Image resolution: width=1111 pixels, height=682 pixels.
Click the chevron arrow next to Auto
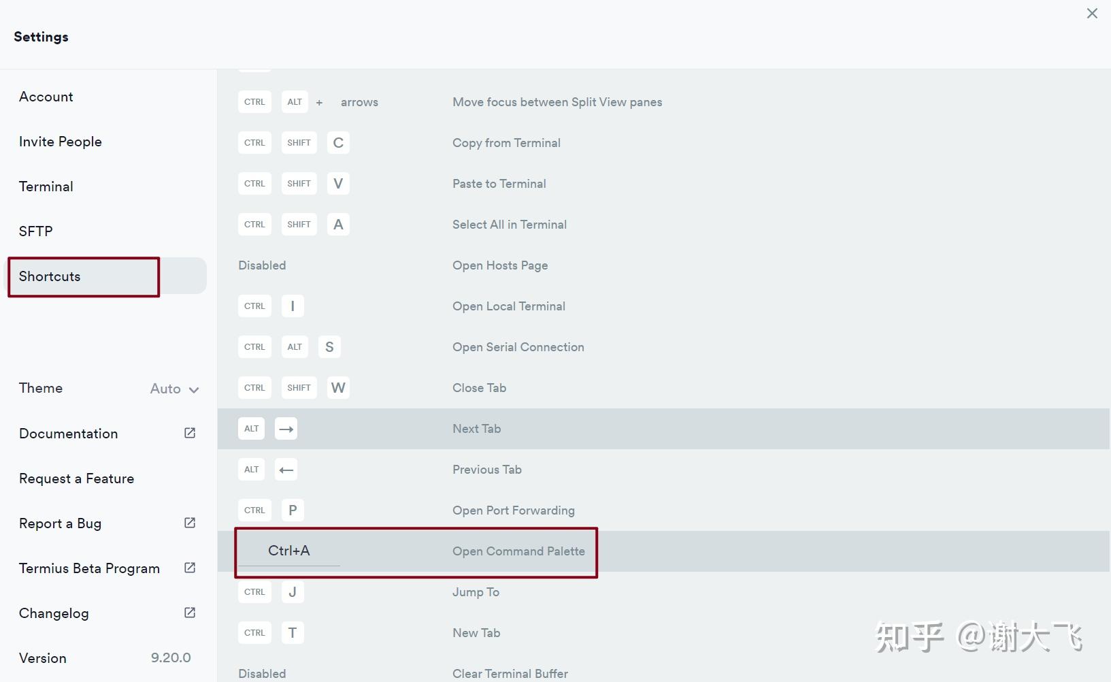click(x=194, y=389)
